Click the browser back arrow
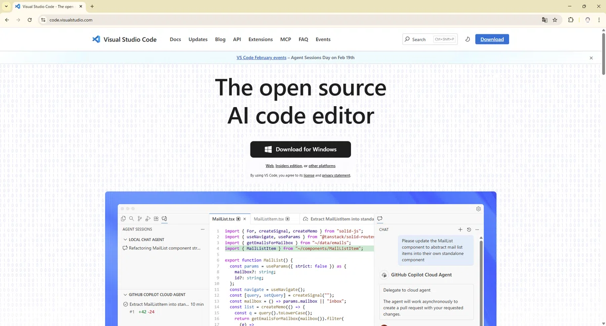 click(x=7, y=20)
